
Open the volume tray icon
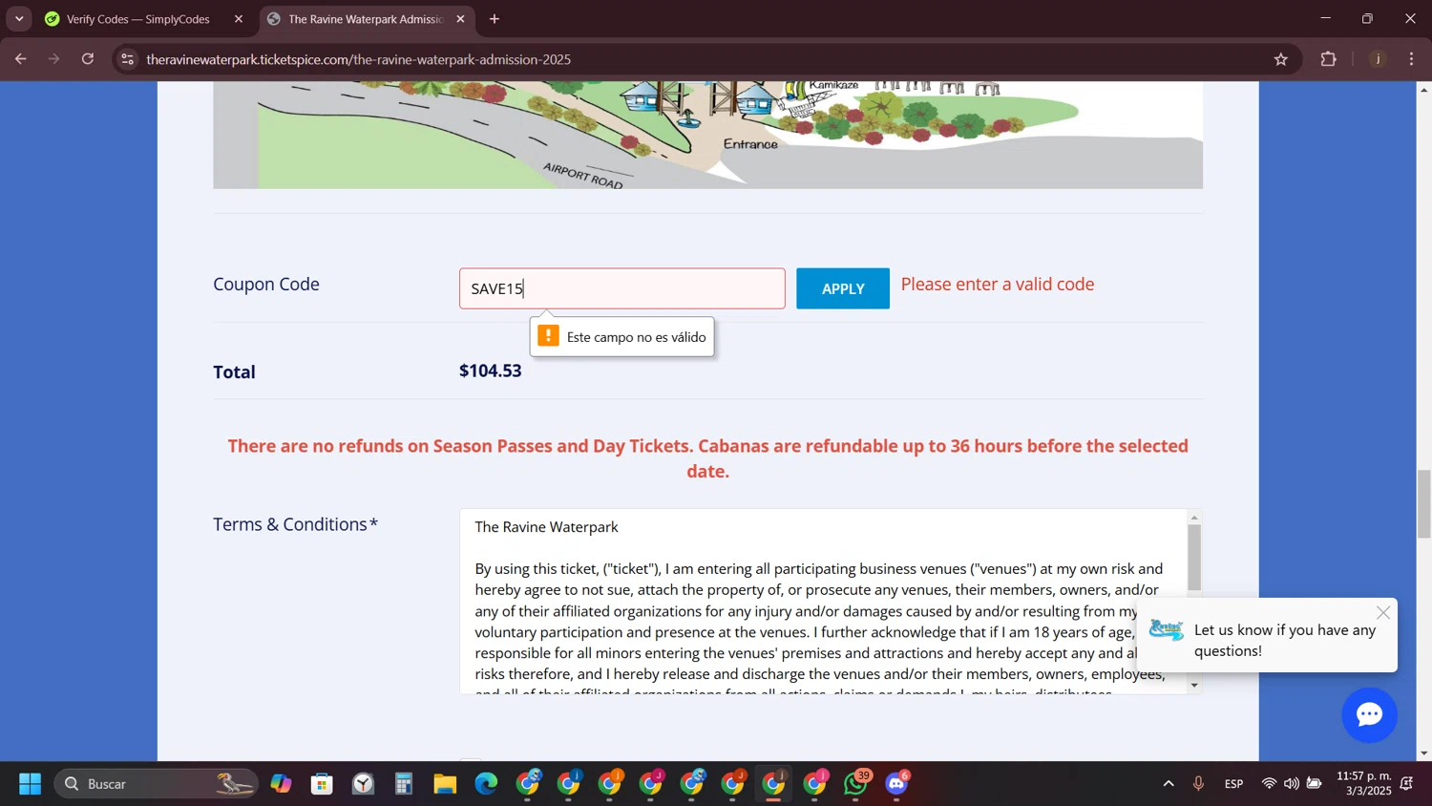[1291, 784]
